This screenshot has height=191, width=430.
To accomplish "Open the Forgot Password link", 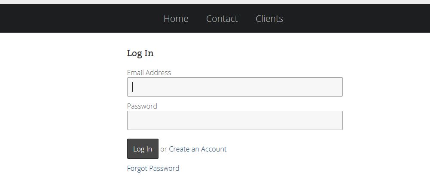I will click(x=153, y=168).
